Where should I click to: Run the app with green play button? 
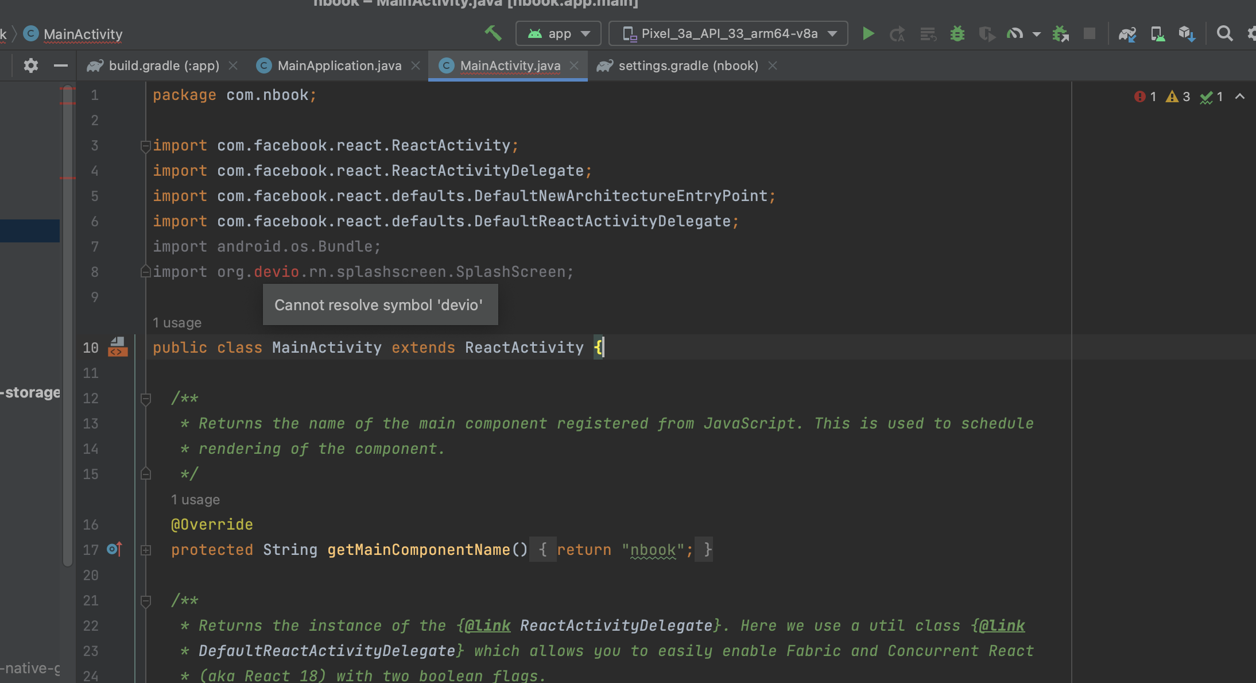click(868, 34)
